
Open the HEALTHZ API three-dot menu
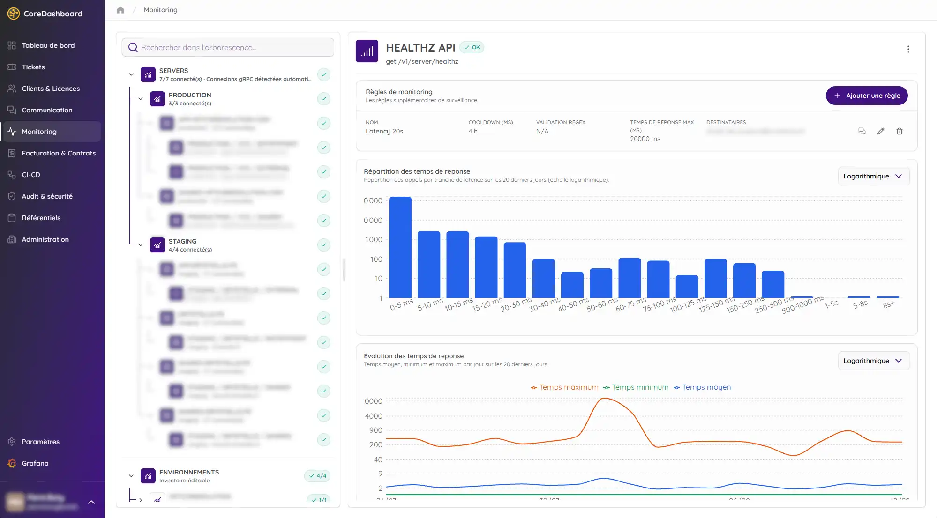point(908,49)
